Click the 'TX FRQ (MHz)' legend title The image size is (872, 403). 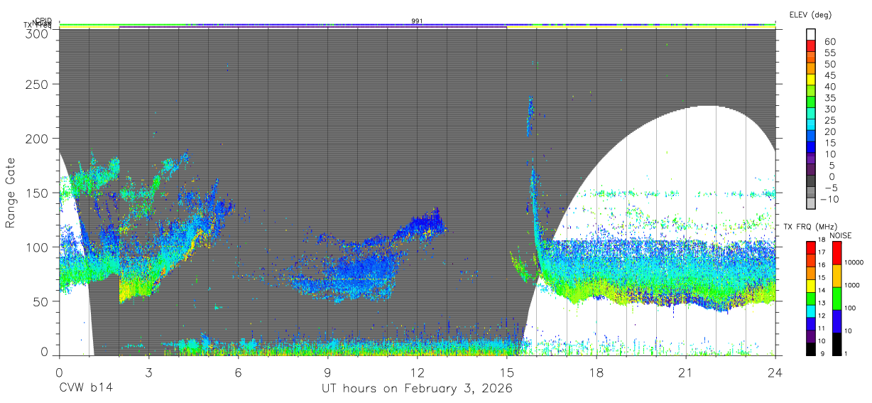810,226
